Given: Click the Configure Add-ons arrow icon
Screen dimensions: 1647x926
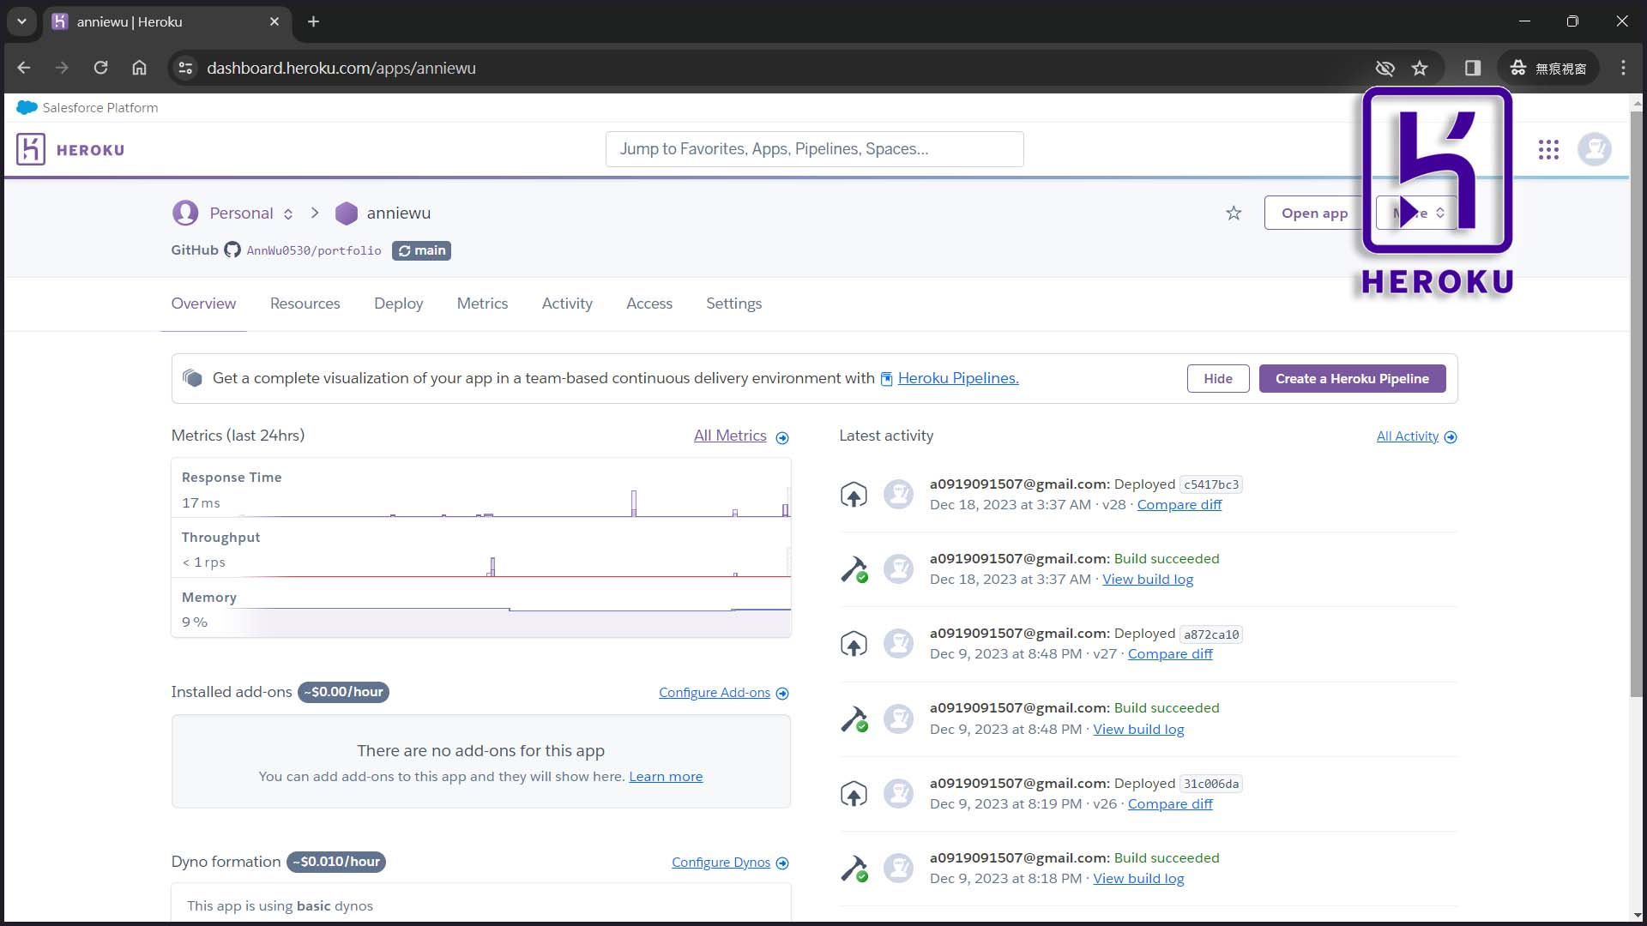Looking at the screenshot, I should 782,694.
